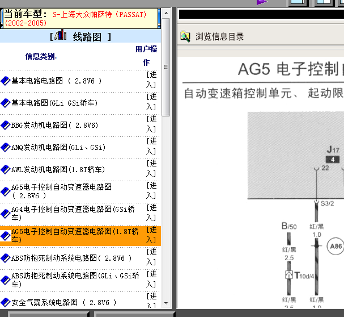344x317 pixels.
Task: Click the 信息类别 column header
Action: 41,56
